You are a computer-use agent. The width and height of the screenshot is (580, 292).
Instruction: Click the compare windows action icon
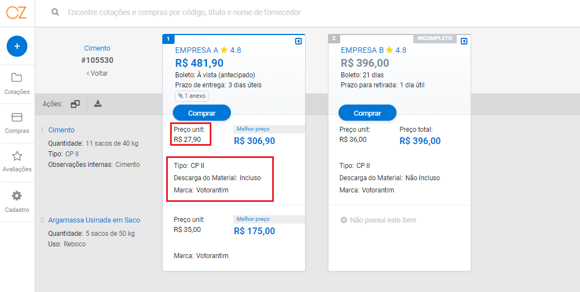coord(75,104)
